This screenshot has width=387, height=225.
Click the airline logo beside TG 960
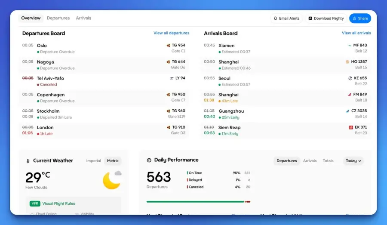point(168,111)
